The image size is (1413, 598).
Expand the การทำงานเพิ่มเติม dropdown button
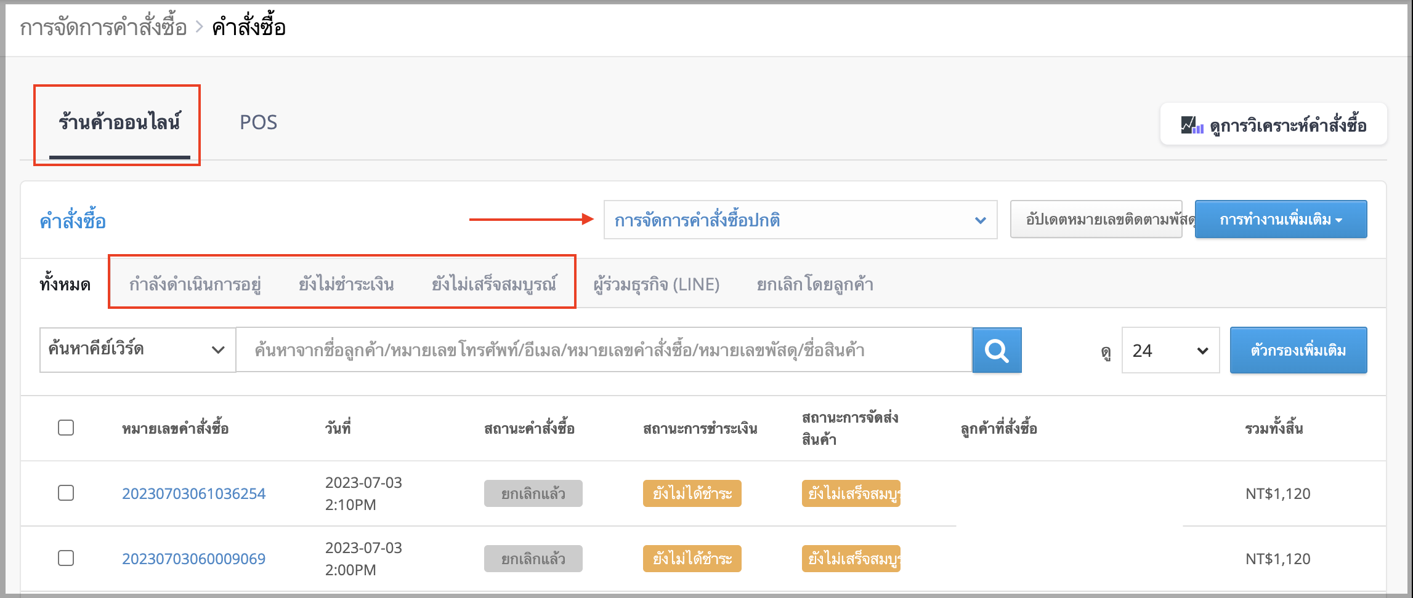1281,220
